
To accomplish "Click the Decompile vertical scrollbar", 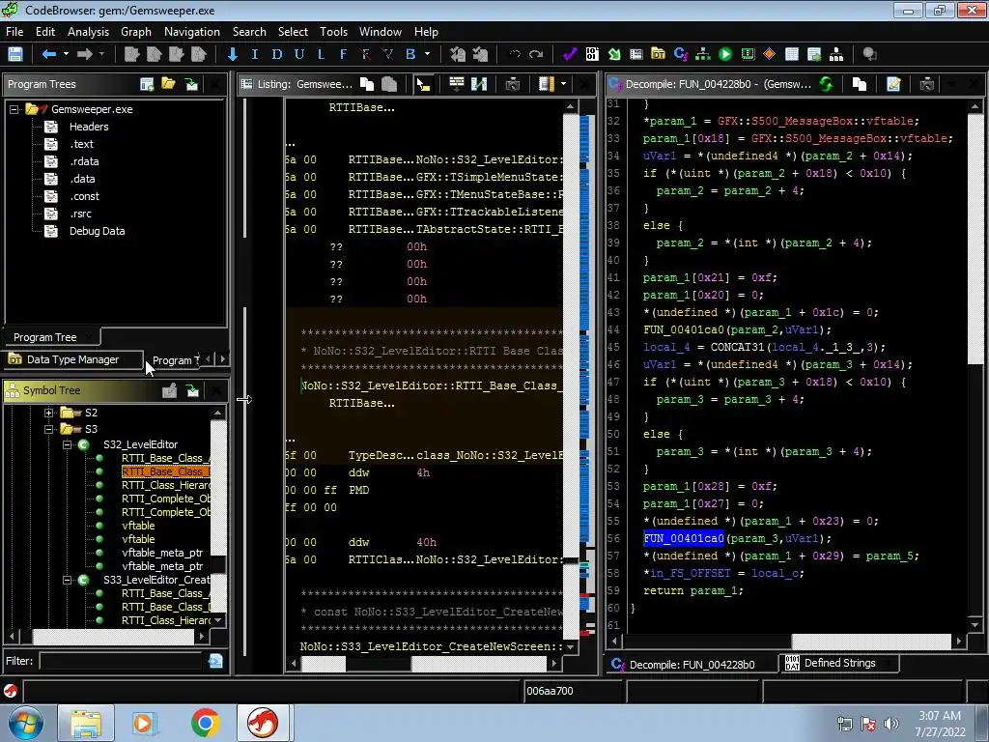I will click(x=975, y=363).
